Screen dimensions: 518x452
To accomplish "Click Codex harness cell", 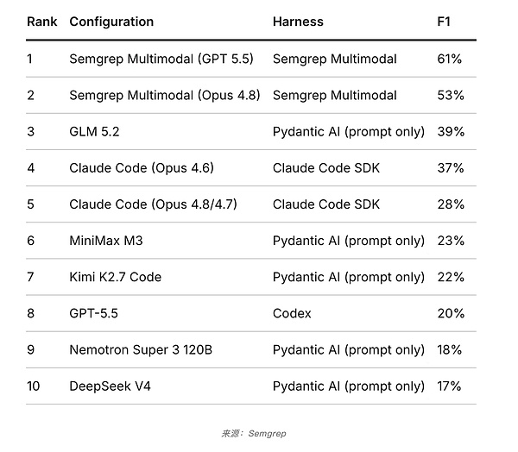I will 292,313.
